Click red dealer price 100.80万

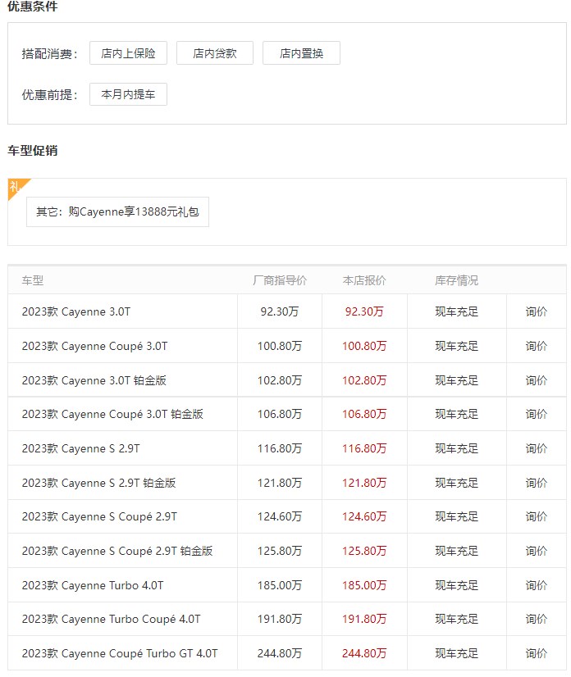click(x=364, y=346)
